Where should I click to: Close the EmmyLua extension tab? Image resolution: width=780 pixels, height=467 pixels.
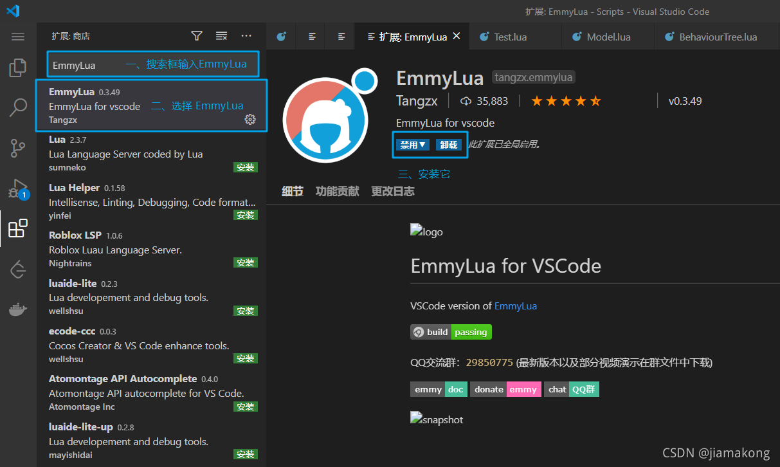pyautogui.click(x=457, y=36)
